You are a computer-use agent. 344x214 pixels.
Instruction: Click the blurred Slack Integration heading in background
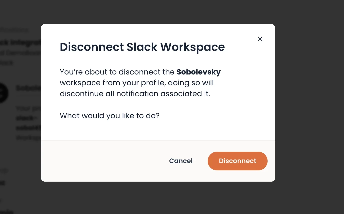(20, 43)
